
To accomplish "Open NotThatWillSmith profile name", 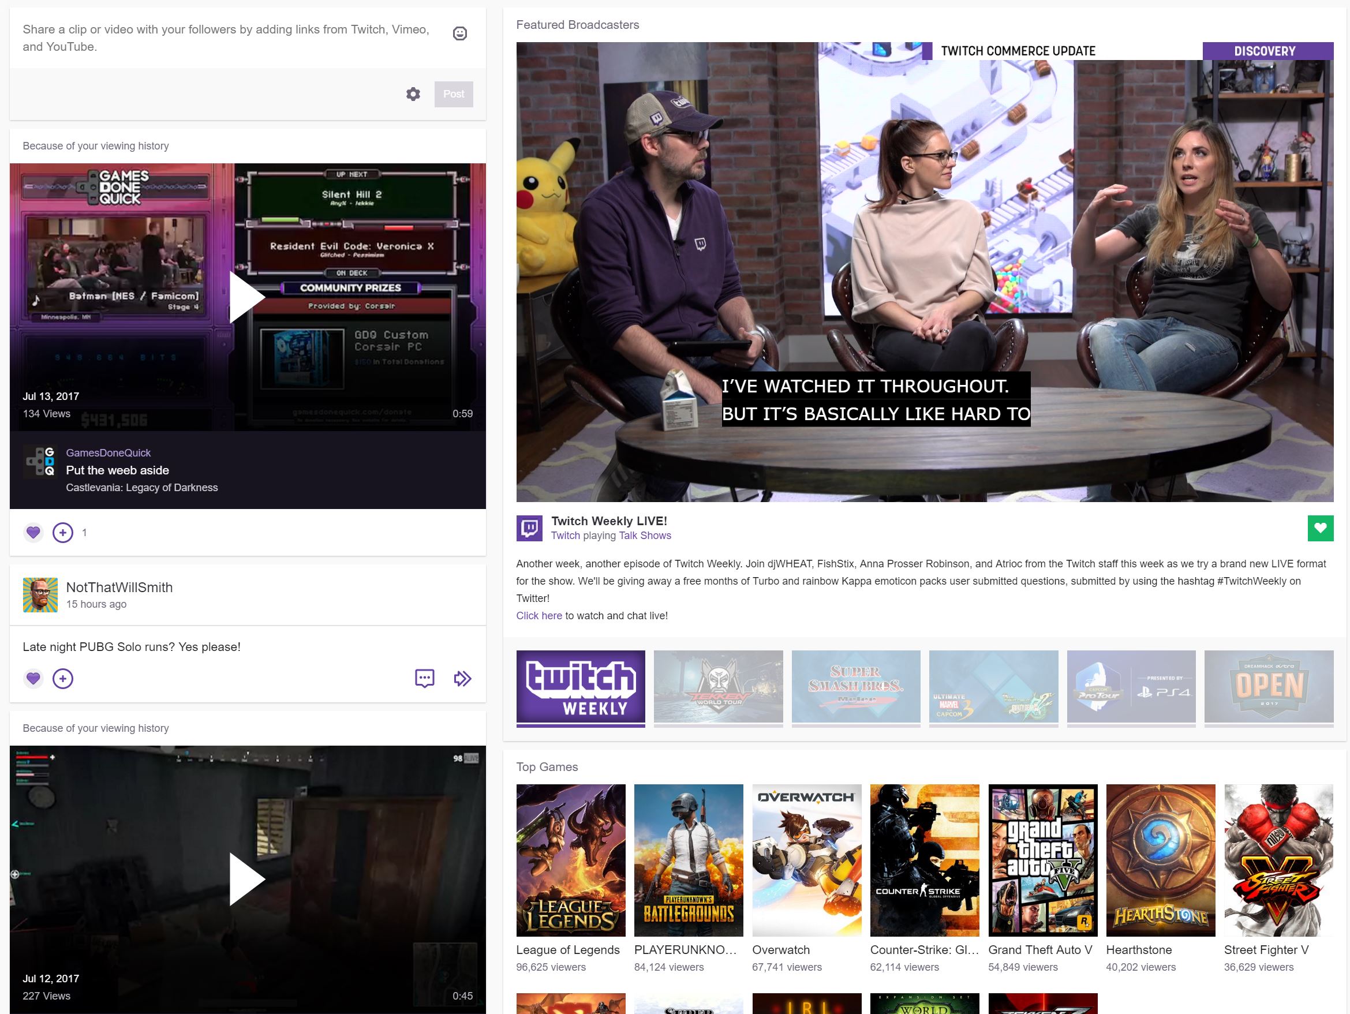I will coord(119,587).
